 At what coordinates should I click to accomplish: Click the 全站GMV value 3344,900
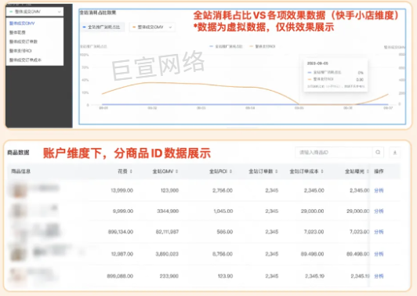168,211
